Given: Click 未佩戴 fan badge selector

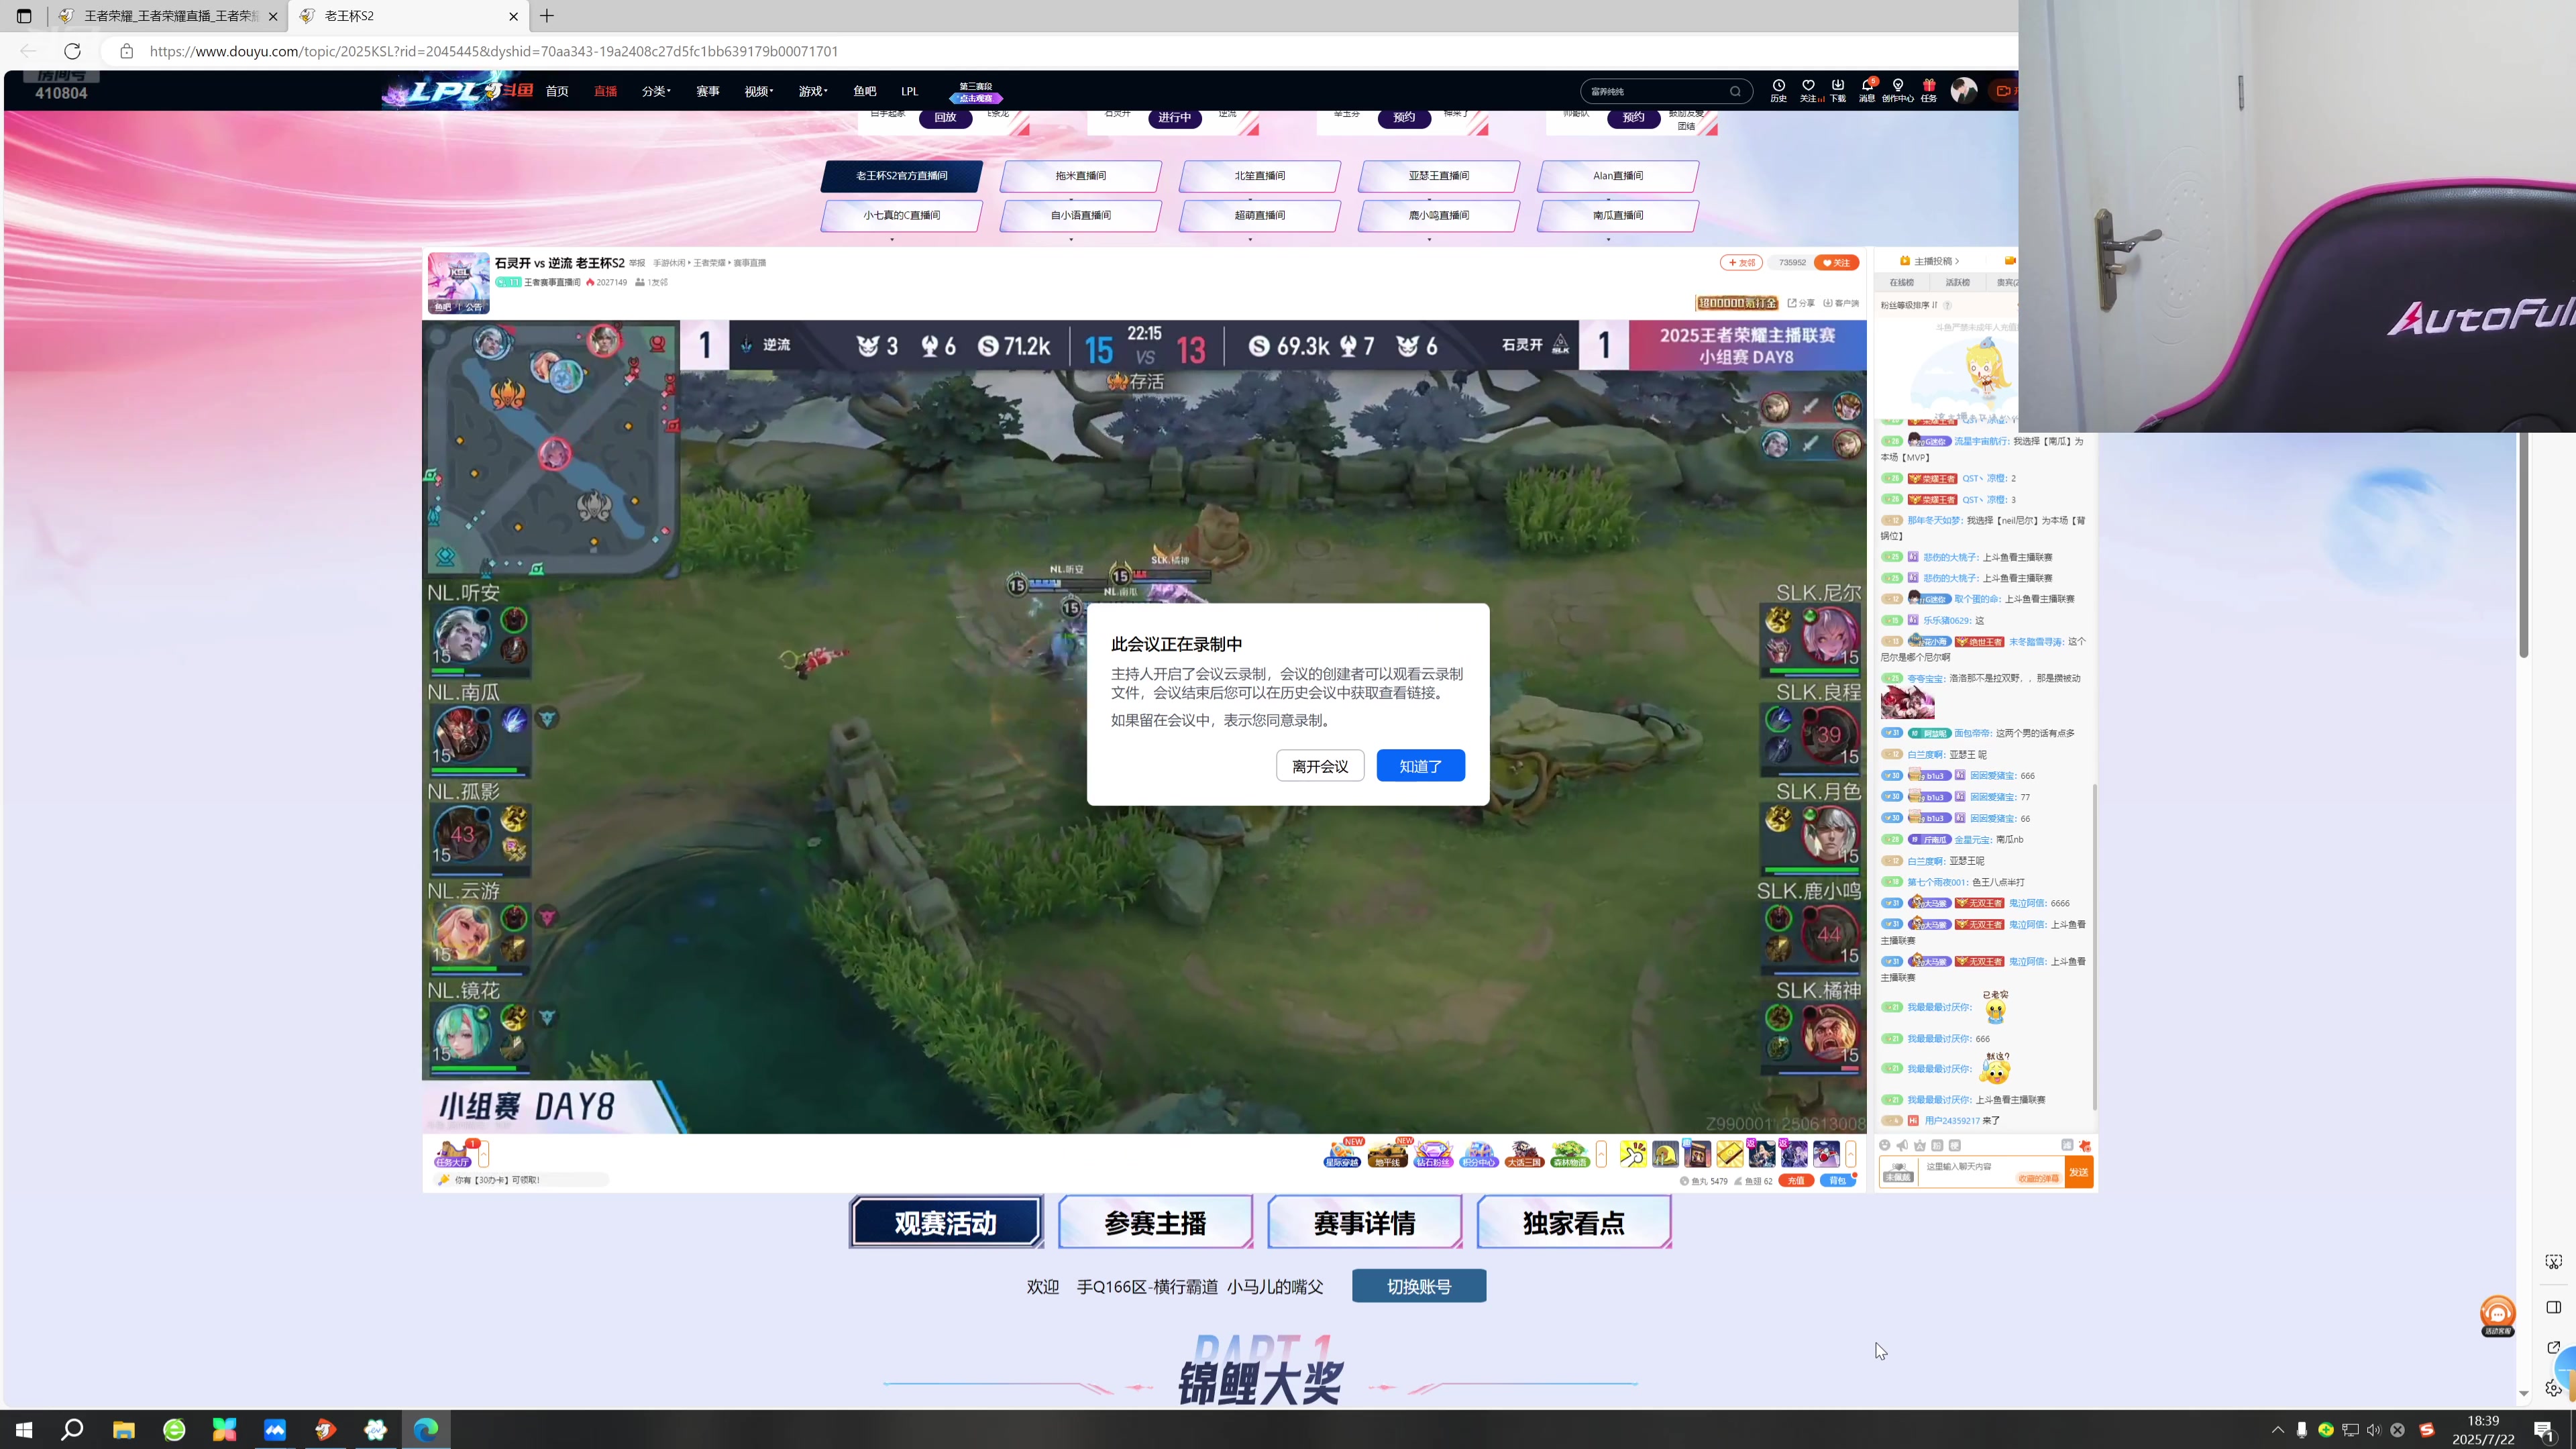Looking at the screenshot, I should coord(1898,1172).
